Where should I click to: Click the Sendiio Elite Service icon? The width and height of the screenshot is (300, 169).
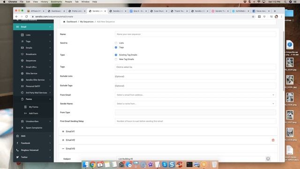(22, 80)
